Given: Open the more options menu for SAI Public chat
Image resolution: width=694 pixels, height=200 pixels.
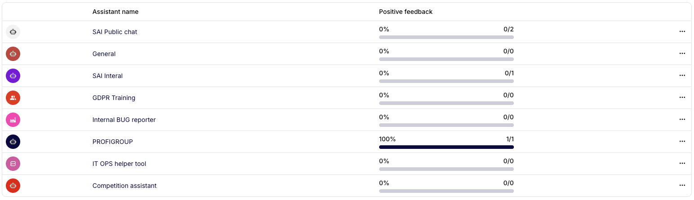Looking at the screenshot, I should coord(682,32).
